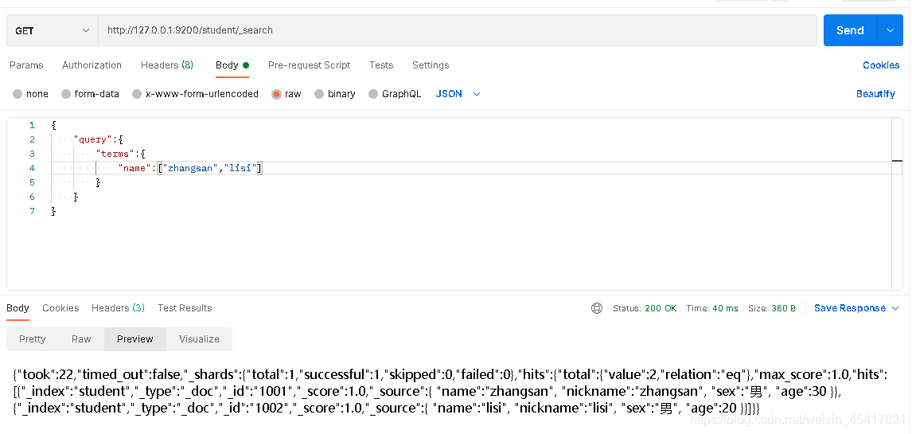Click the Send button

coord(849,30)
